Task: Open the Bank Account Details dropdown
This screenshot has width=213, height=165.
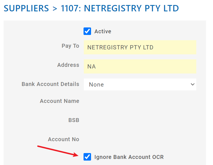Action: (140, 85)
